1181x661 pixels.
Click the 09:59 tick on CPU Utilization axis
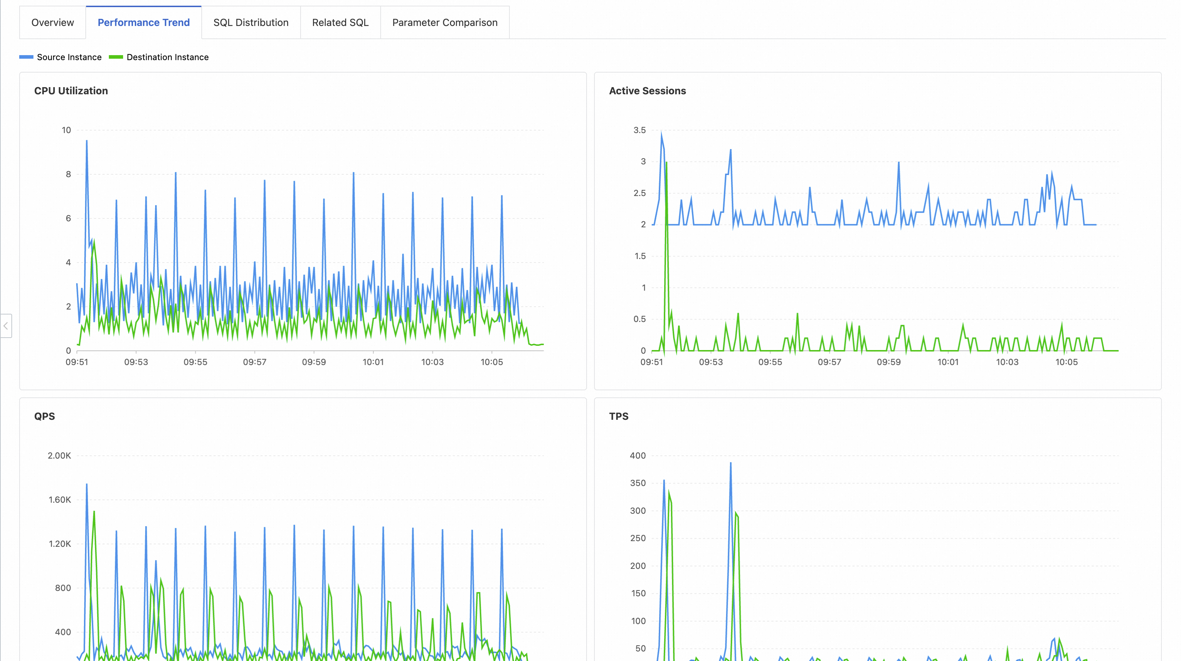click(314, 362)
